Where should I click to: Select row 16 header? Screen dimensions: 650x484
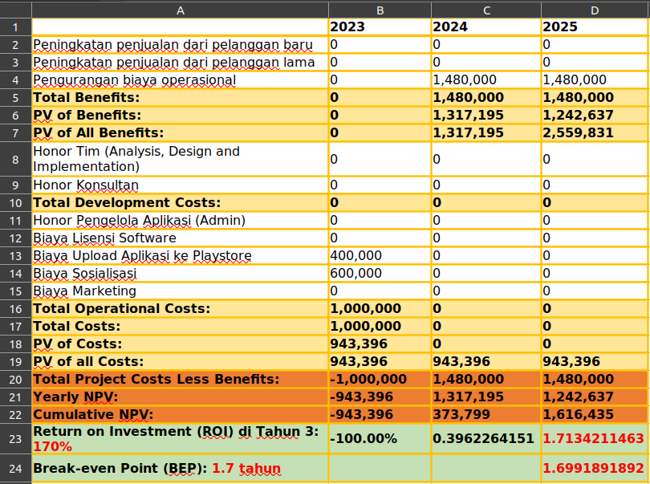[x=15, y=309]
